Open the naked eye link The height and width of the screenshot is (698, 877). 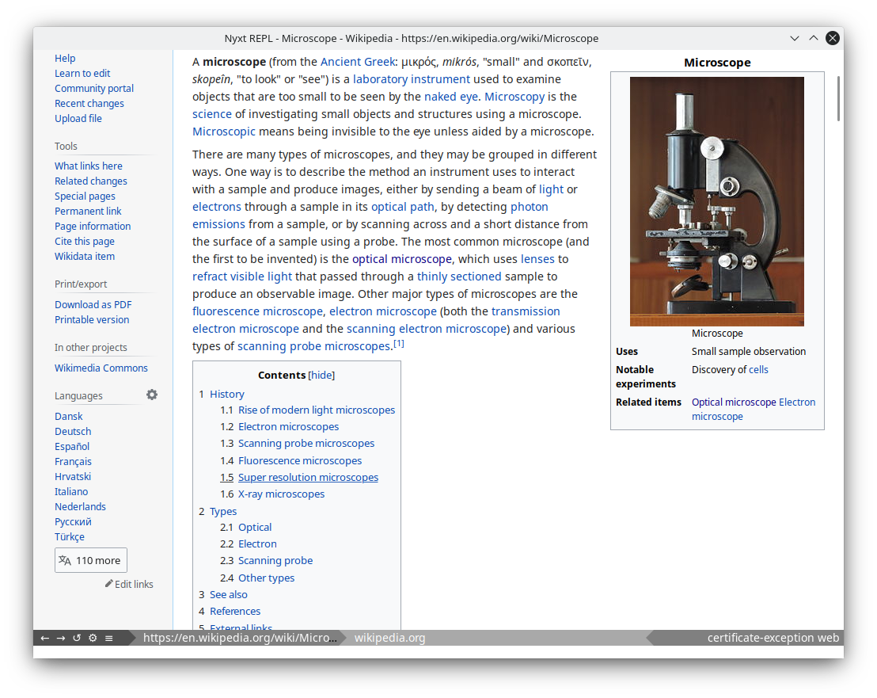[451, 97]
